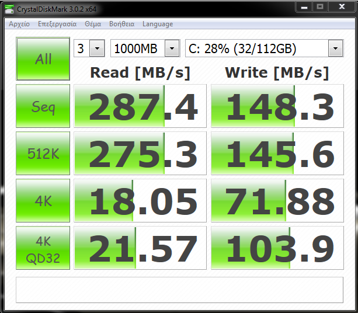Run the 4K random test
This screenshot has height=313, width=358.
(43, 200)
